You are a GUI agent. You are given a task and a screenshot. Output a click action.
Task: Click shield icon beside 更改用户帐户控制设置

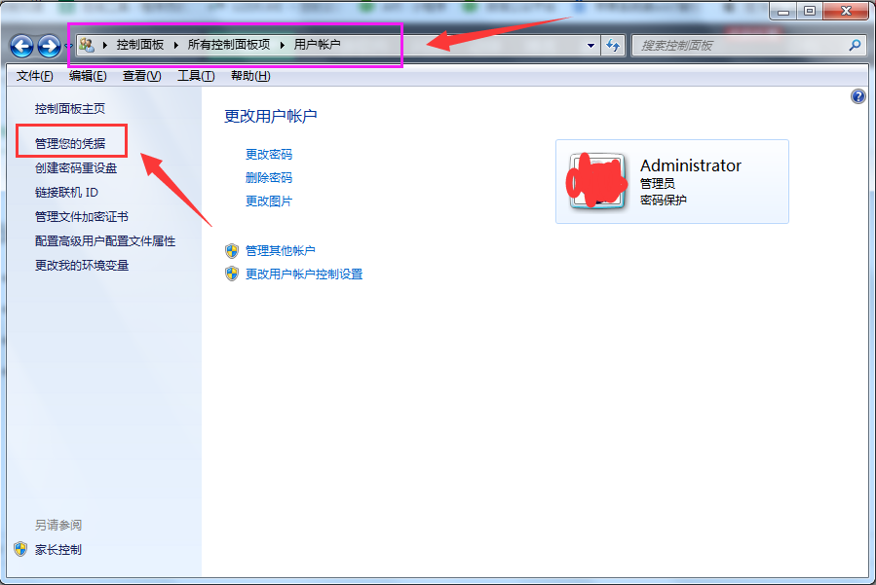tap(232, 274)
